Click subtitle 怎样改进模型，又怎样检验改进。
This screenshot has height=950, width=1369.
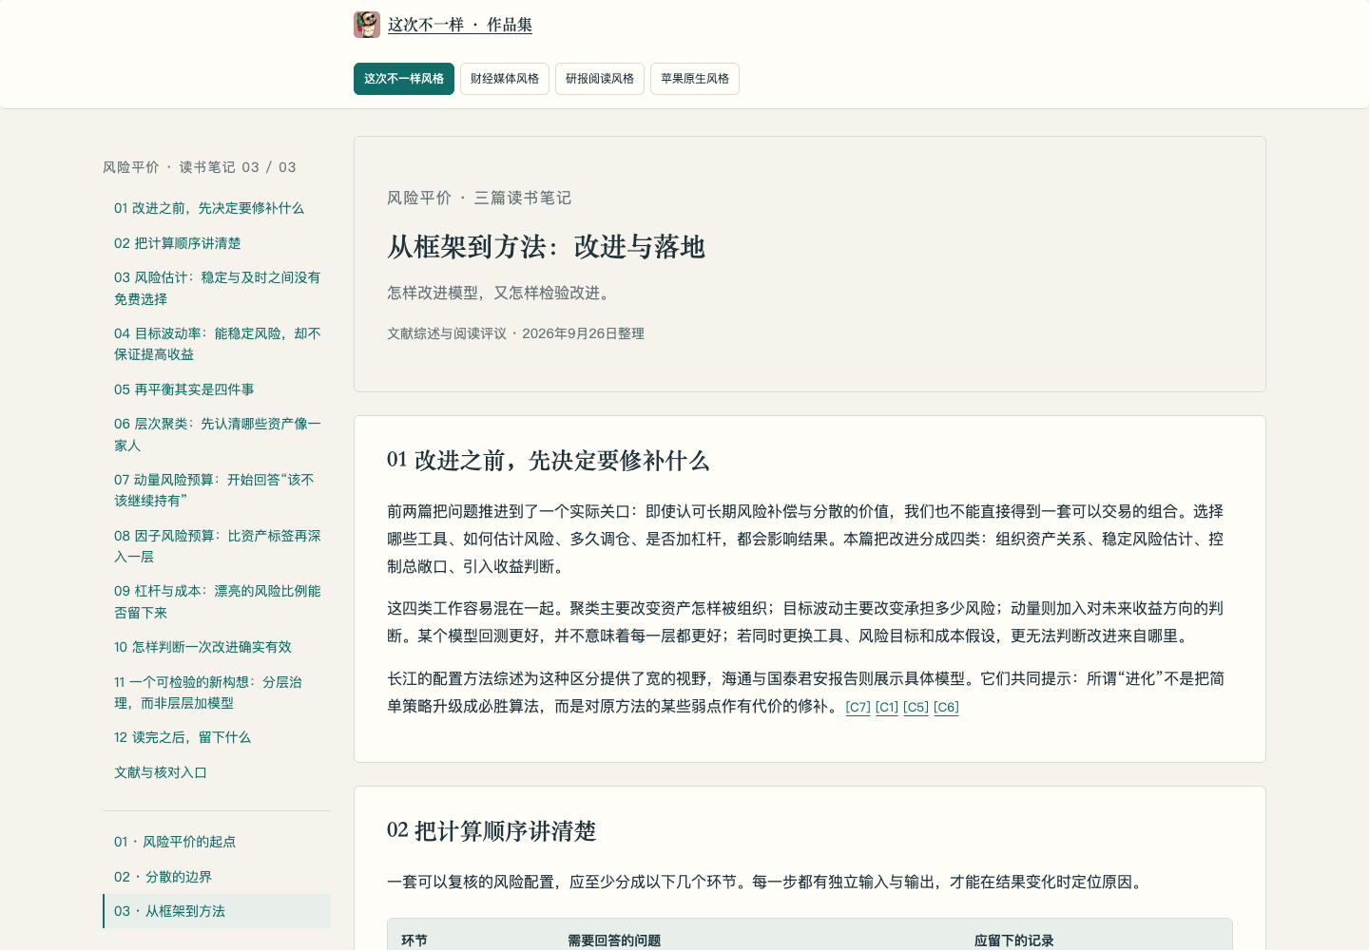point(501,293)
